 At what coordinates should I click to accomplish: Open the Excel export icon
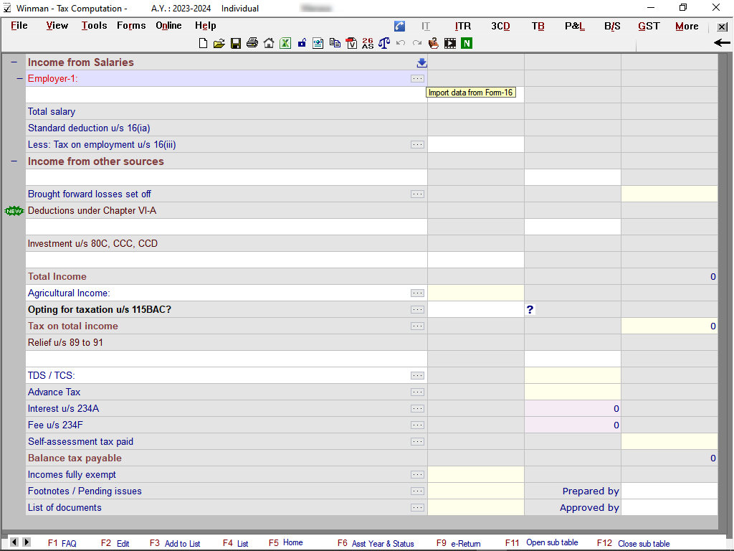click(x=285, y=43)
